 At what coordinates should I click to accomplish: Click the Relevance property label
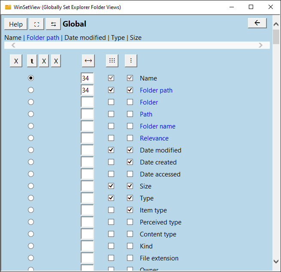tap(154, 138)
